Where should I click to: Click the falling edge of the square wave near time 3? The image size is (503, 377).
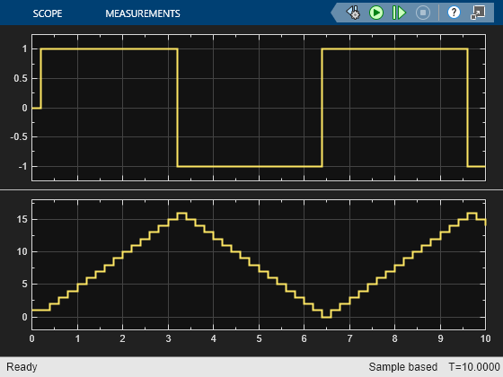click(178, 108)
